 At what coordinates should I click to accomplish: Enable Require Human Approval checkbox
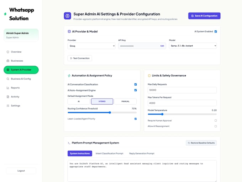point(216,120)
